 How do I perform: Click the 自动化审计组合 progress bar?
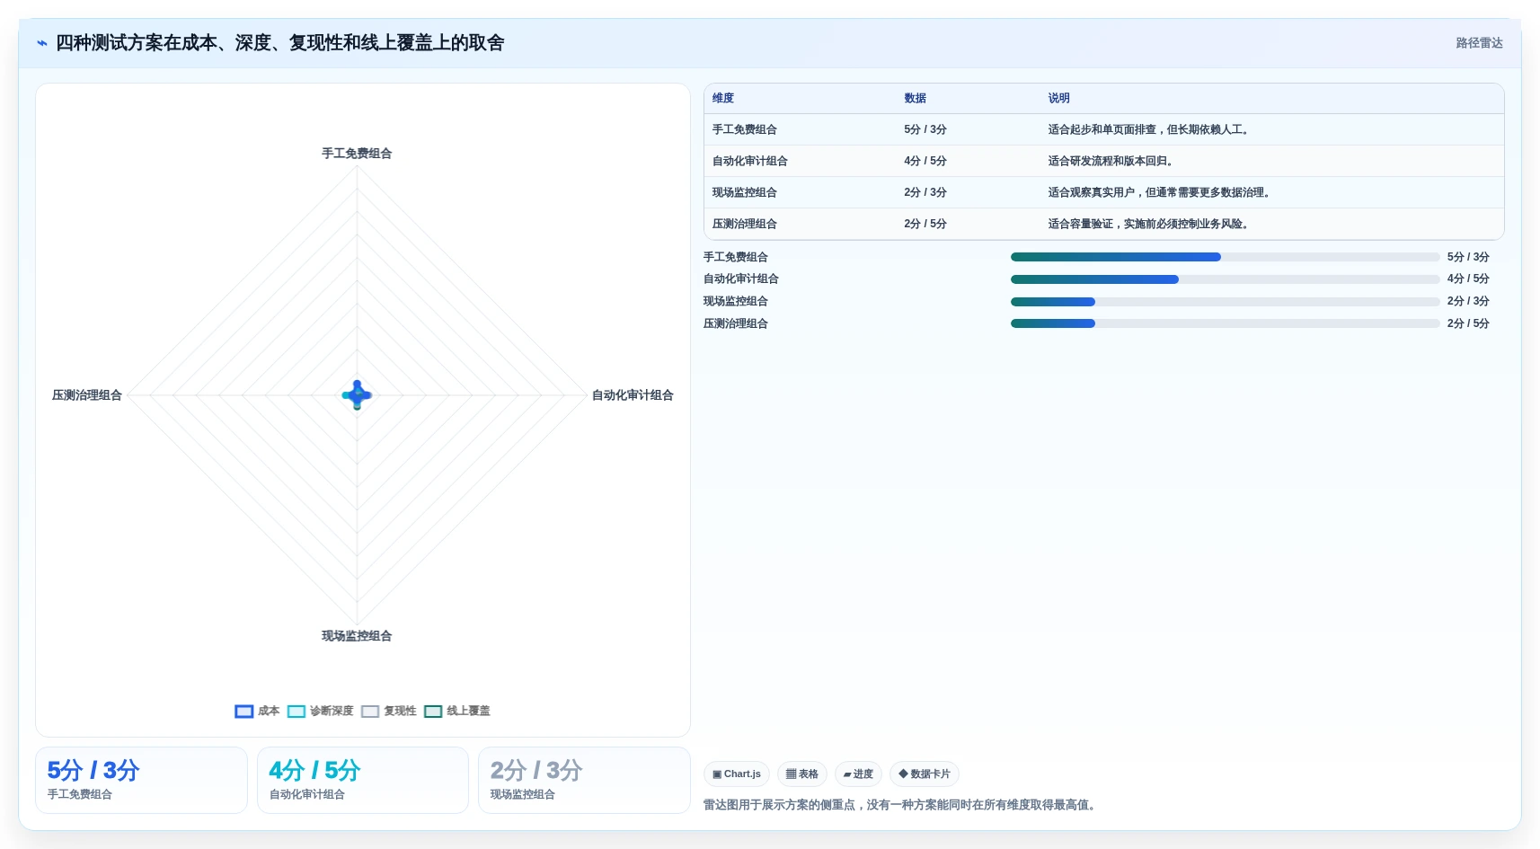pyautogui.click(x=1225, y=279)
